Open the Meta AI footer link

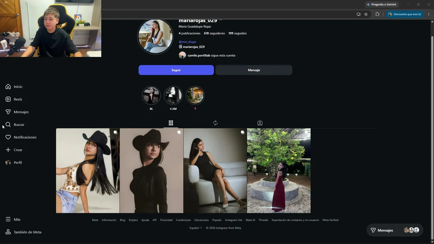point(250,220)
